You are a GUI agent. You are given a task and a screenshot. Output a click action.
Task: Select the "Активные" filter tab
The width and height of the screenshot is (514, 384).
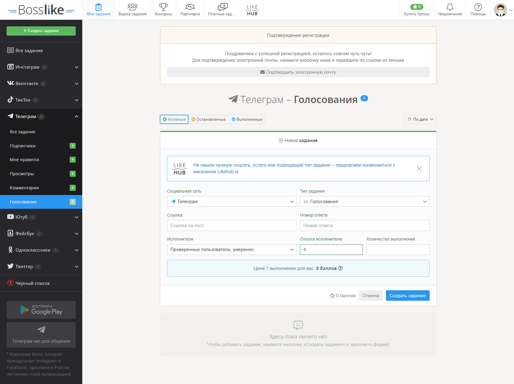(174, 119)
